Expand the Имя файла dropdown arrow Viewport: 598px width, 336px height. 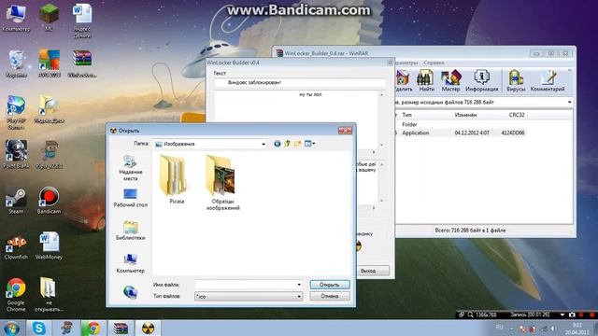[x=299, y=285]
